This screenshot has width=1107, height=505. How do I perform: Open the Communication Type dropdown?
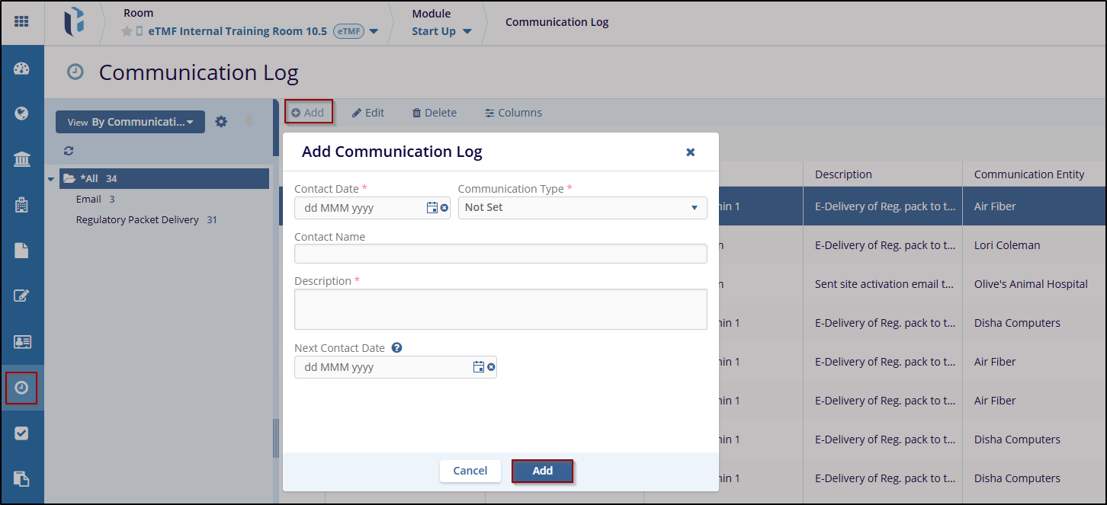click(x=582, y=208)
